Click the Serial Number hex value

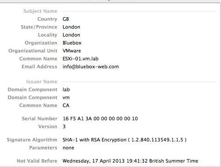(x=100, y=119)
